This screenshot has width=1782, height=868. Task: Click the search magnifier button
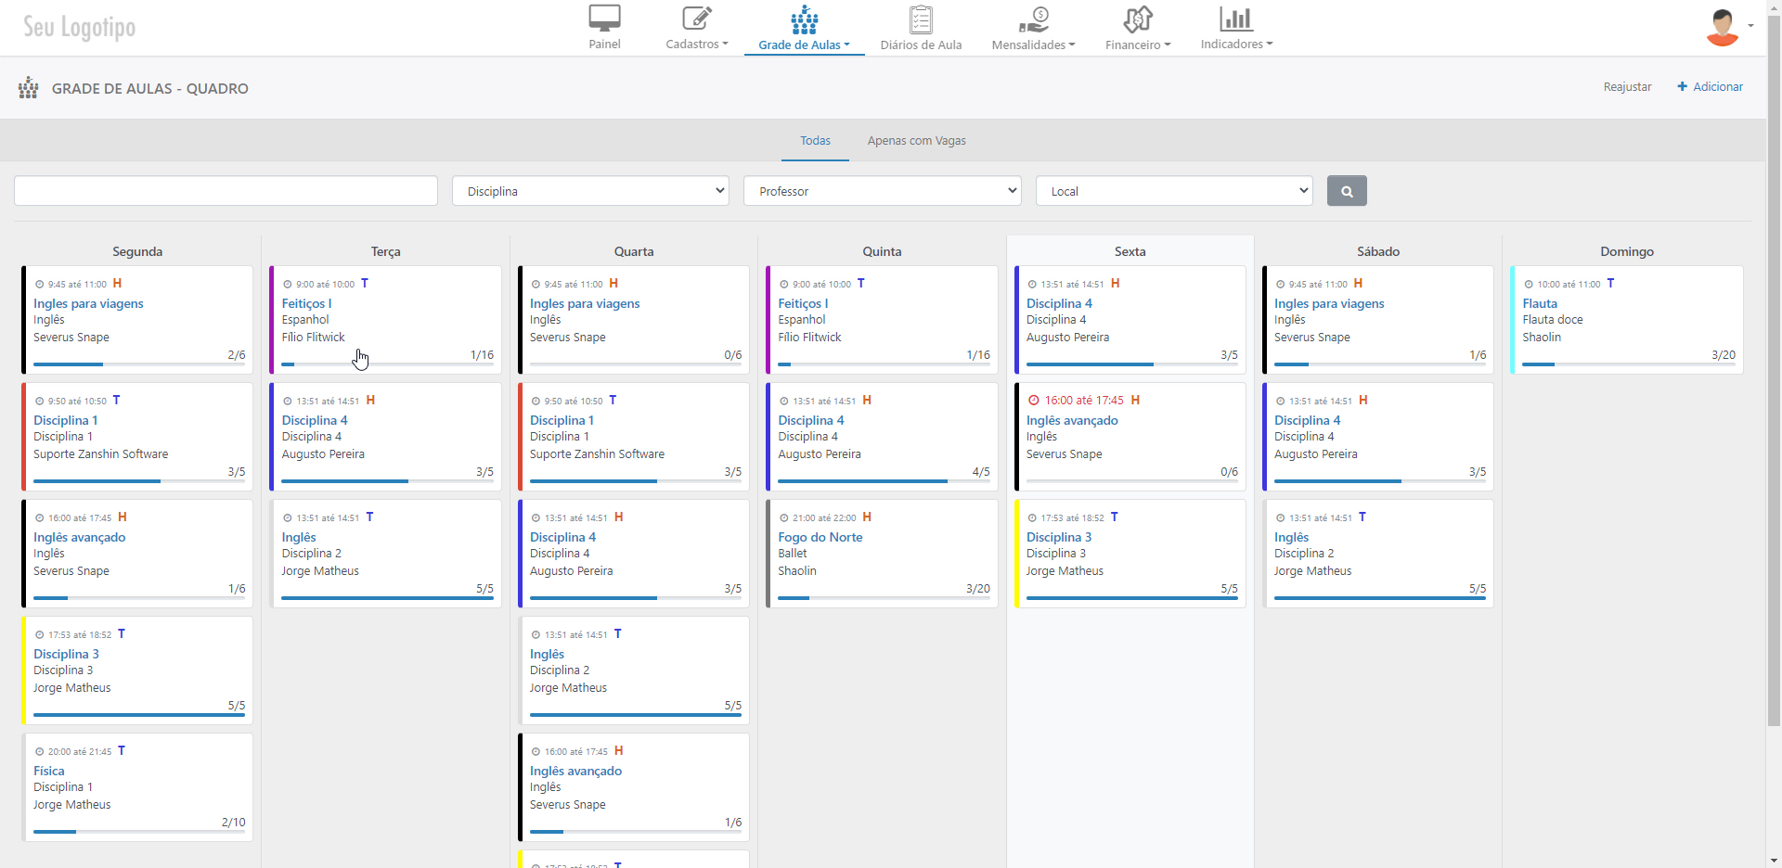[x=1347, y=191]
